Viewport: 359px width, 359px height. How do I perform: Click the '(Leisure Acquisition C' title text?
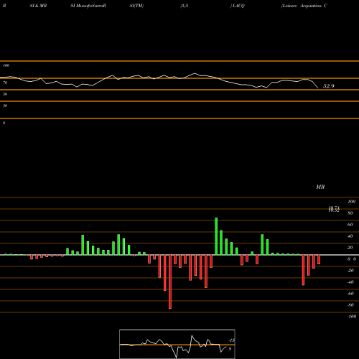click(x=304, y=6)
